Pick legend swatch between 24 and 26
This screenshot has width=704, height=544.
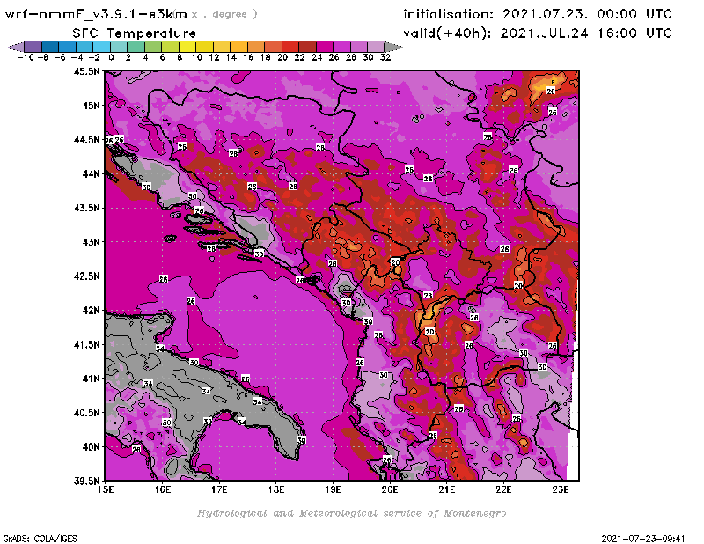coord(324,47)
